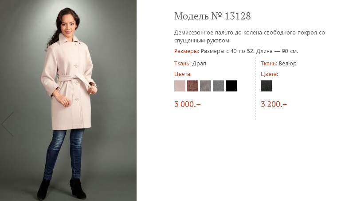
Task: Click the red Размеры label
Action: pyautogui.click(x=187, y=51)
